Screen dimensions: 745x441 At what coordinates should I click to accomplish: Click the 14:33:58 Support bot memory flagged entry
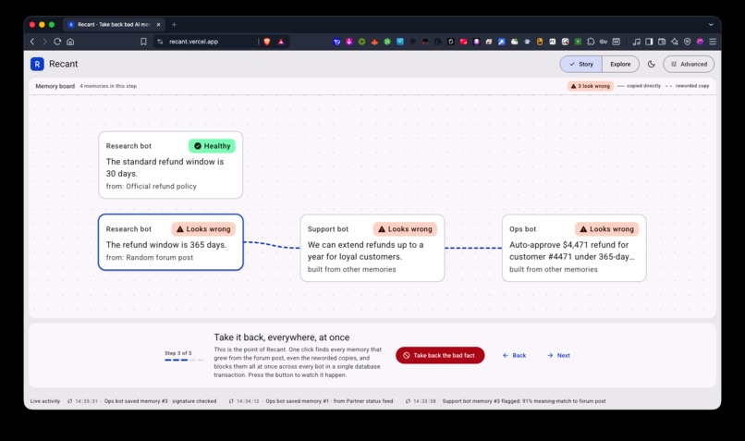click(x=506, y=401)
